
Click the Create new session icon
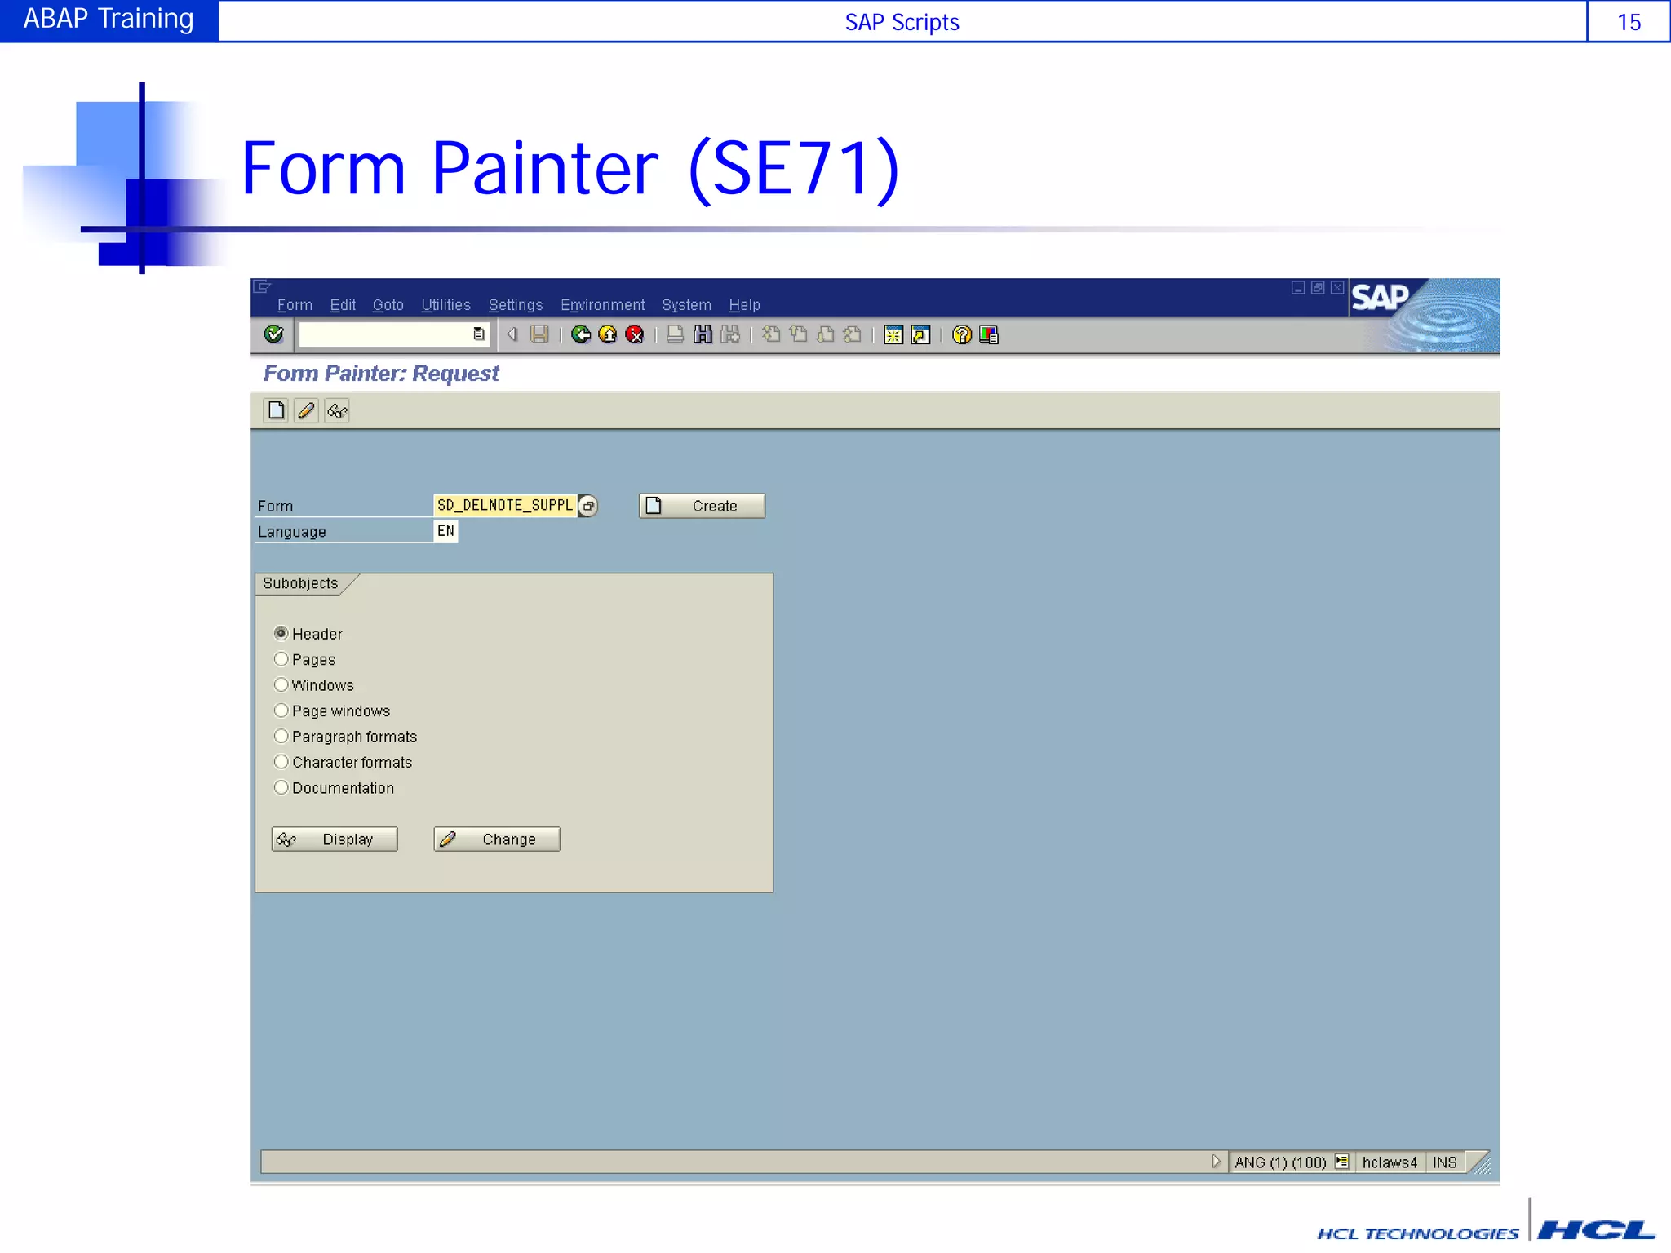[x=893, y=334]
